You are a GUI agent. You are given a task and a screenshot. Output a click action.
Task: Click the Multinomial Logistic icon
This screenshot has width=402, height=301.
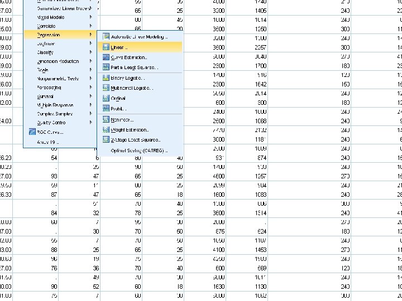(x=106, y=88)
